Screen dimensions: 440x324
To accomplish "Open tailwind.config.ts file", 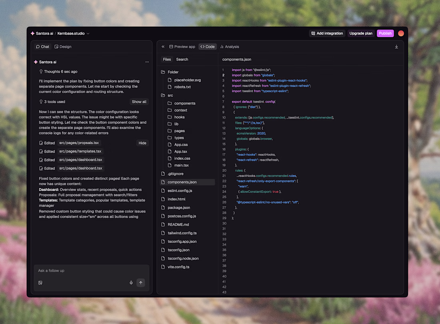I will coord(179,233).
